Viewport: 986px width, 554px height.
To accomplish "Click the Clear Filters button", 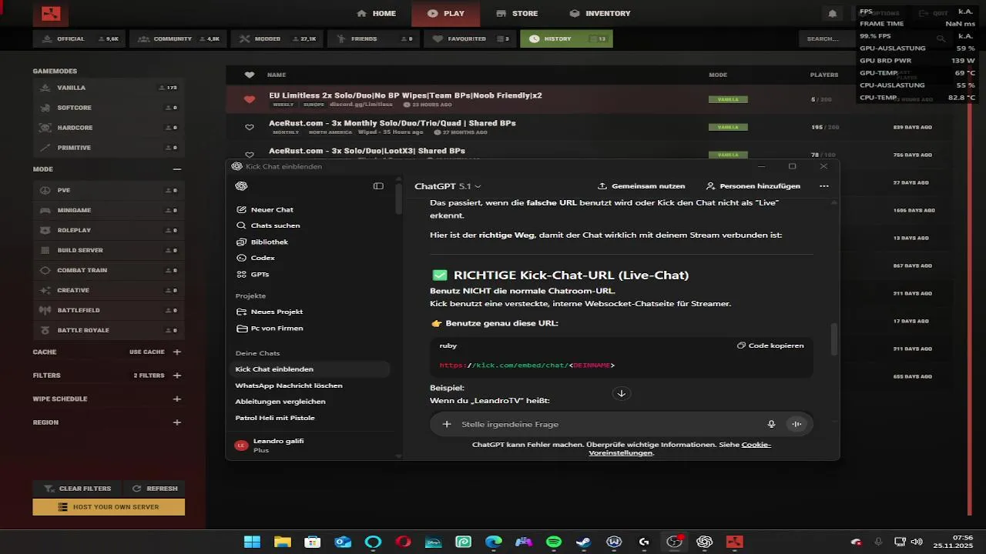I will [78, 489].
